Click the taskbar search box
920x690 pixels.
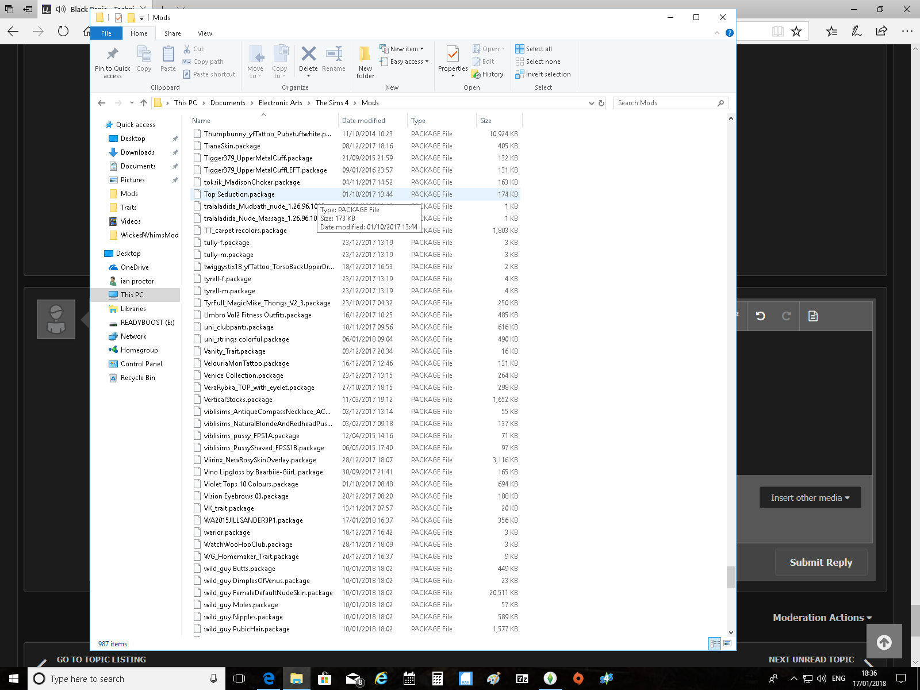[126, 678]
